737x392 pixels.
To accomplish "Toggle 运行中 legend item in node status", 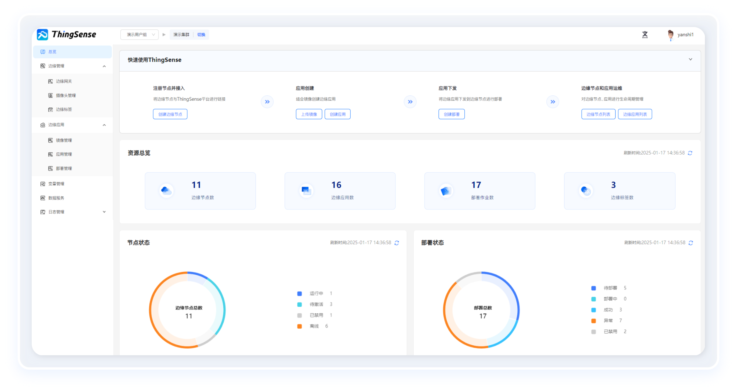I will [316, 293].
